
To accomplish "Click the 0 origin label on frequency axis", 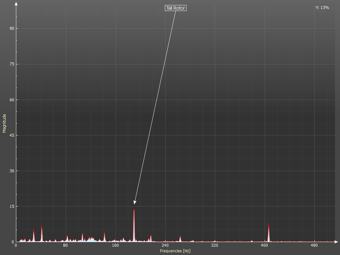I will (x=16, y=246).
